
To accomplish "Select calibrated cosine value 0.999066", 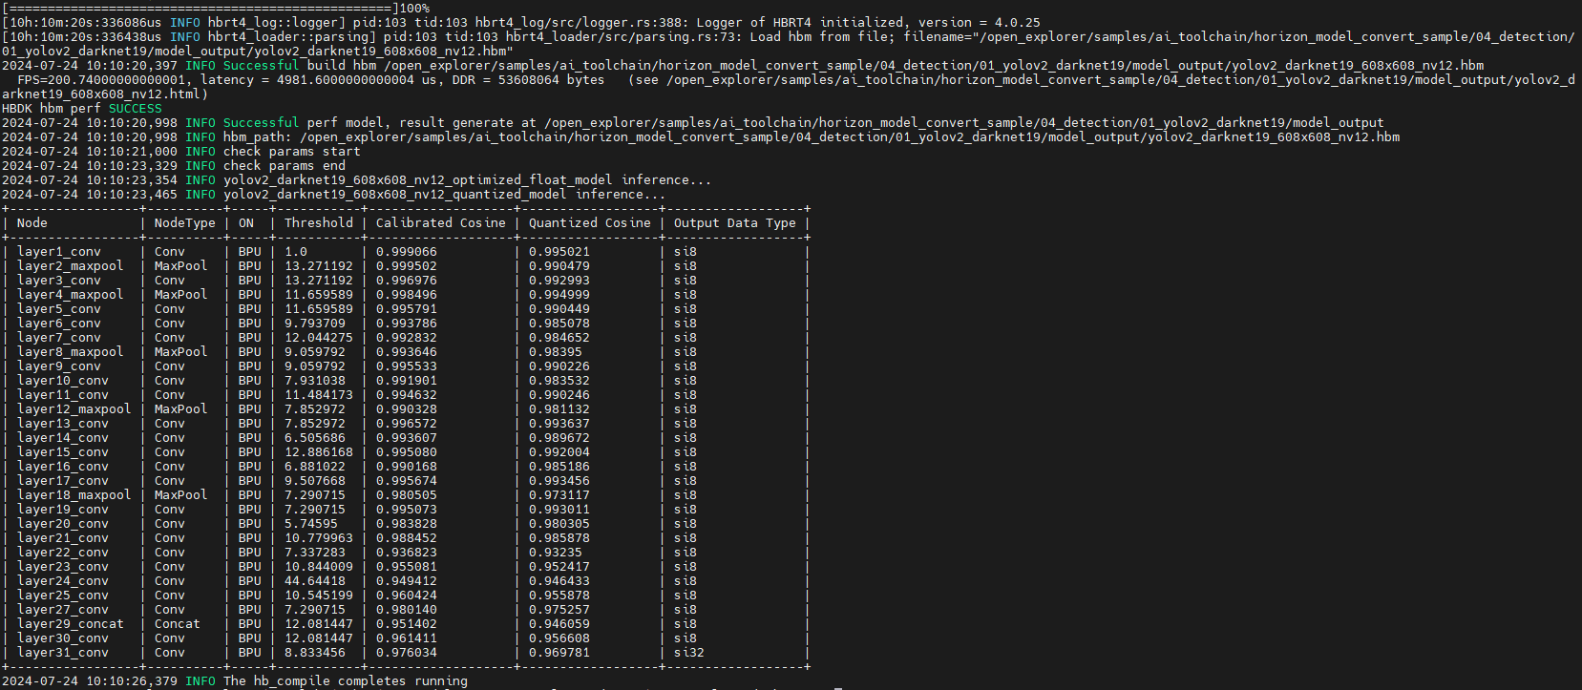I will tap(406, 252).
